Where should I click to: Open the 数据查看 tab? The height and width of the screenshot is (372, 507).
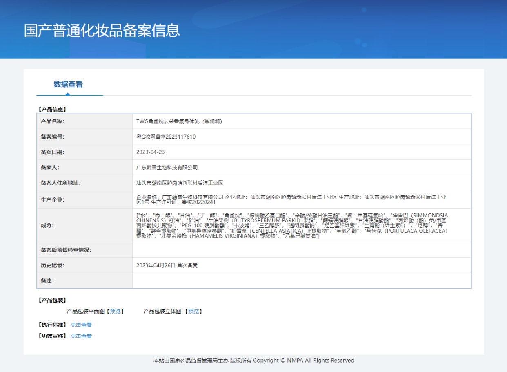pos(68,85)
